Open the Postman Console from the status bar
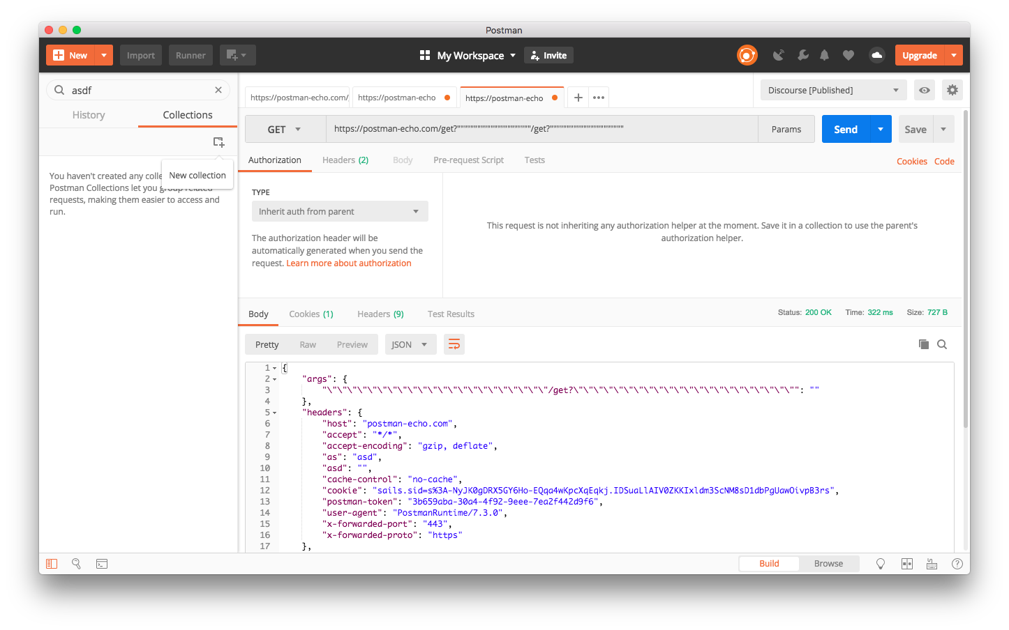 [x=102, y=563]
